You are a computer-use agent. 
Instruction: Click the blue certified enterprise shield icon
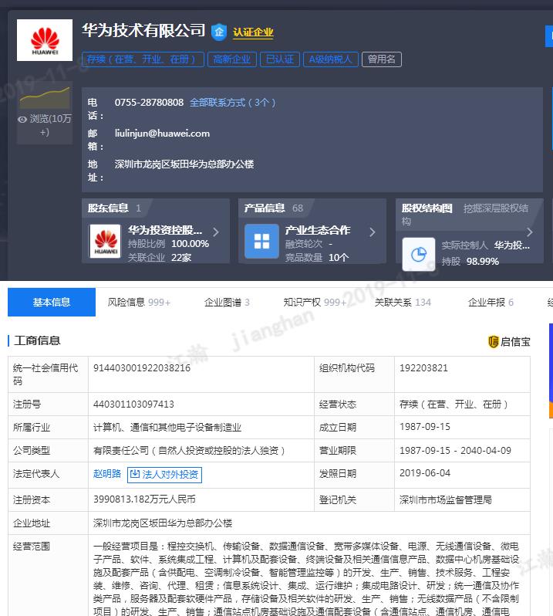click(219, 32)
